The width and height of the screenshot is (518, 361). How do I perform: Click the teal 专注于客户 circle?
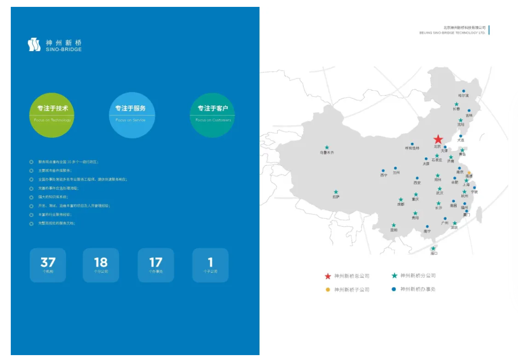pos(212,115)
